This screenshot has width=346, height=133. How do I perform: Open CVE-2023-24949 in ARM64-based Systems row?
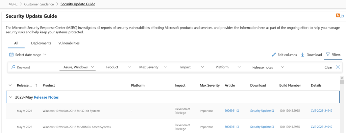[321, 127]
